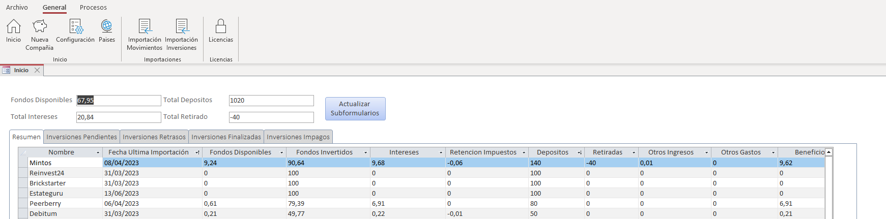This screenshot has height=219, width=886.
Task: Switch to the Procesos ribbon tab
Action: coord(93,8)
